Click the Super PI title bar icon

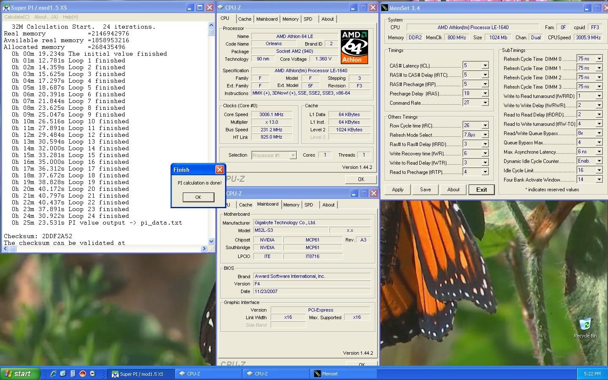tap(6, 8)
